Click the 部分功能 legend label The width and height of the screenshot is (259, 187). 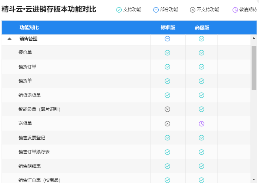pos(169,10)
